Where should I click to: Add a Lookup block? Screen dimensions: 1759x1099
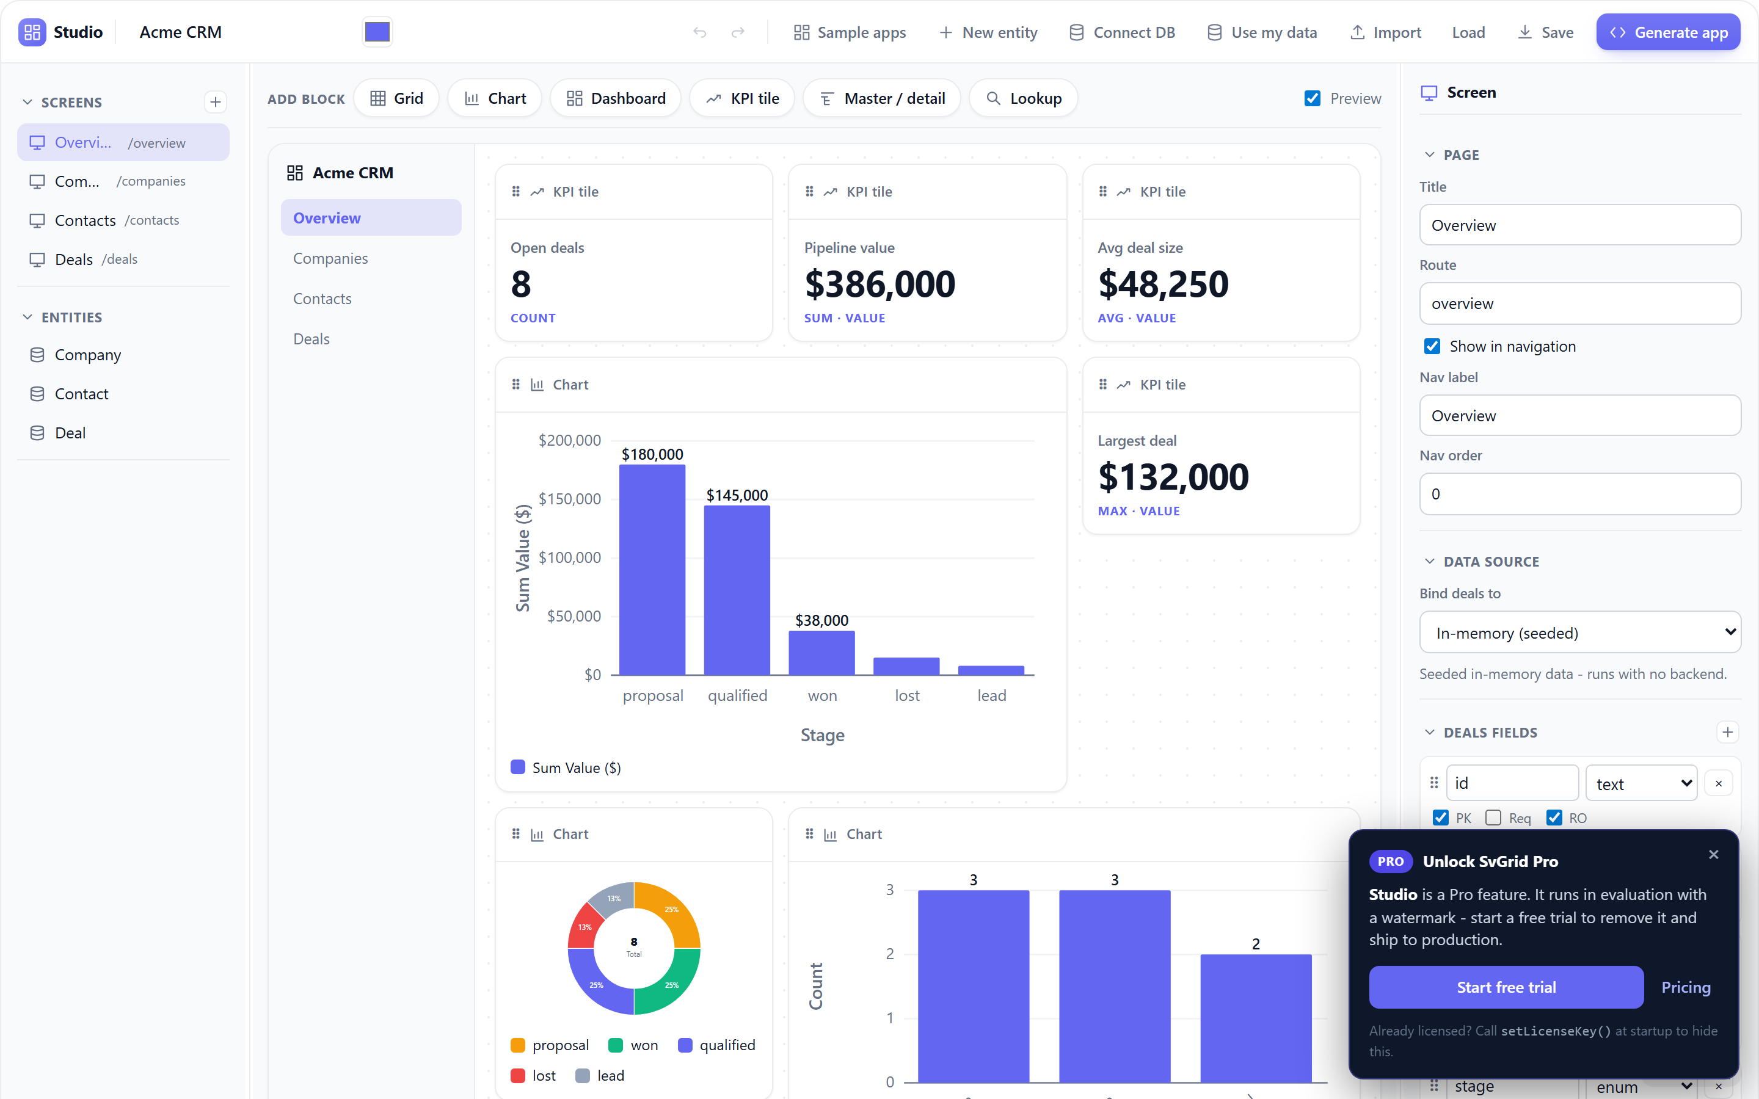click(x=1024, y=98)
